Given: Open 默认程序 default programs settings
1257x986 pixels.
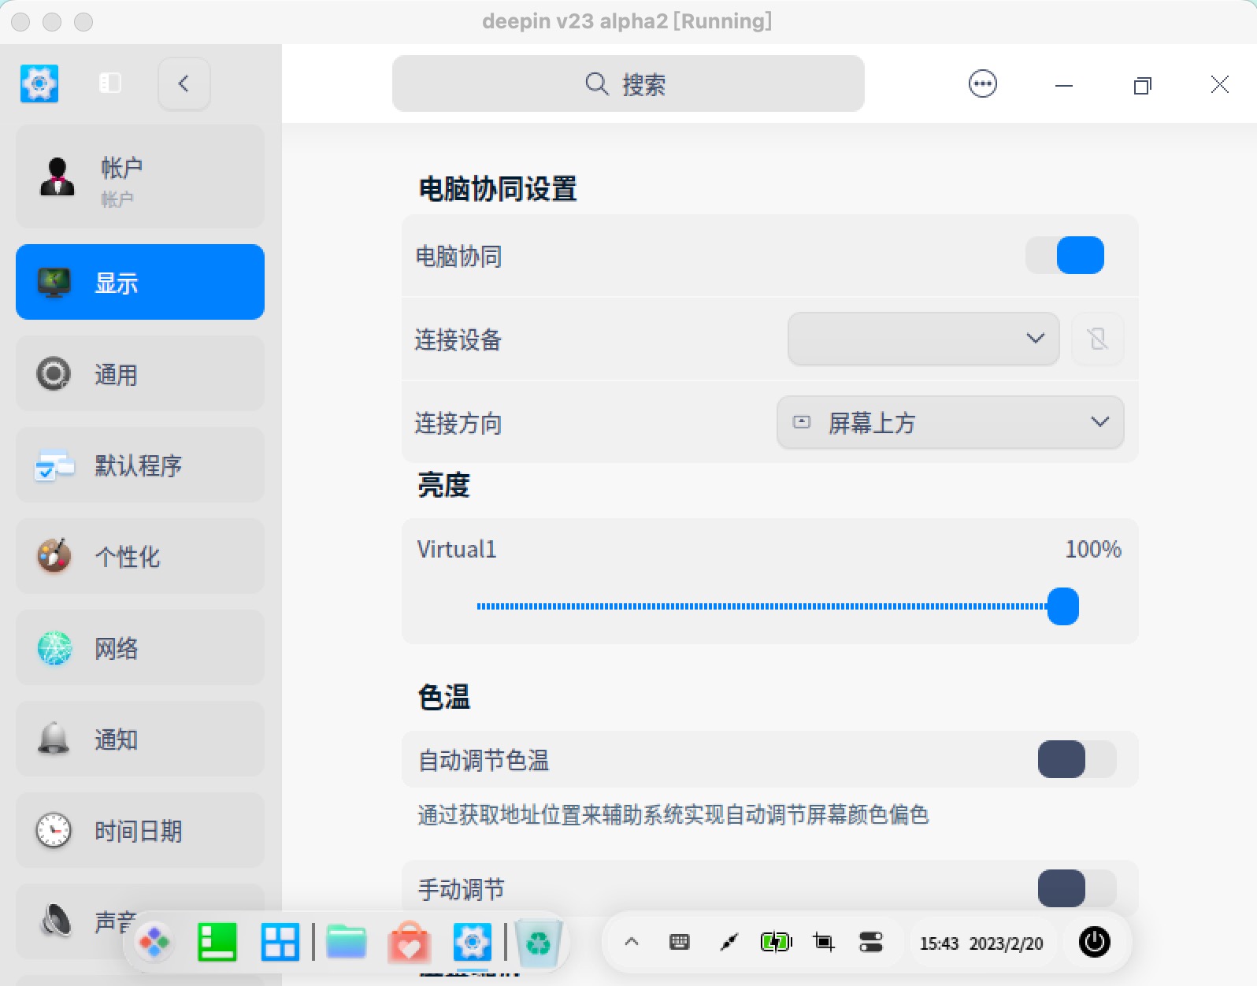Looking at the screenshot, I should 140,465.
